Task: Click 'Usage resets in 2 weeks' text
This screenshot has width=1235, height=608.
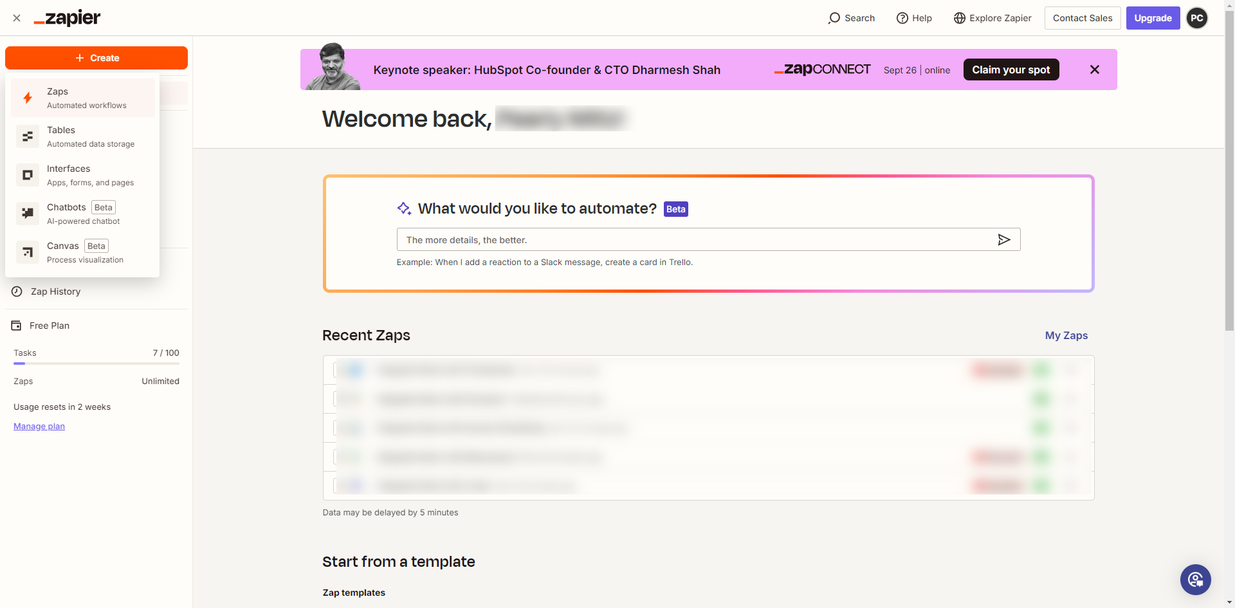Action: tap(62, 407)
